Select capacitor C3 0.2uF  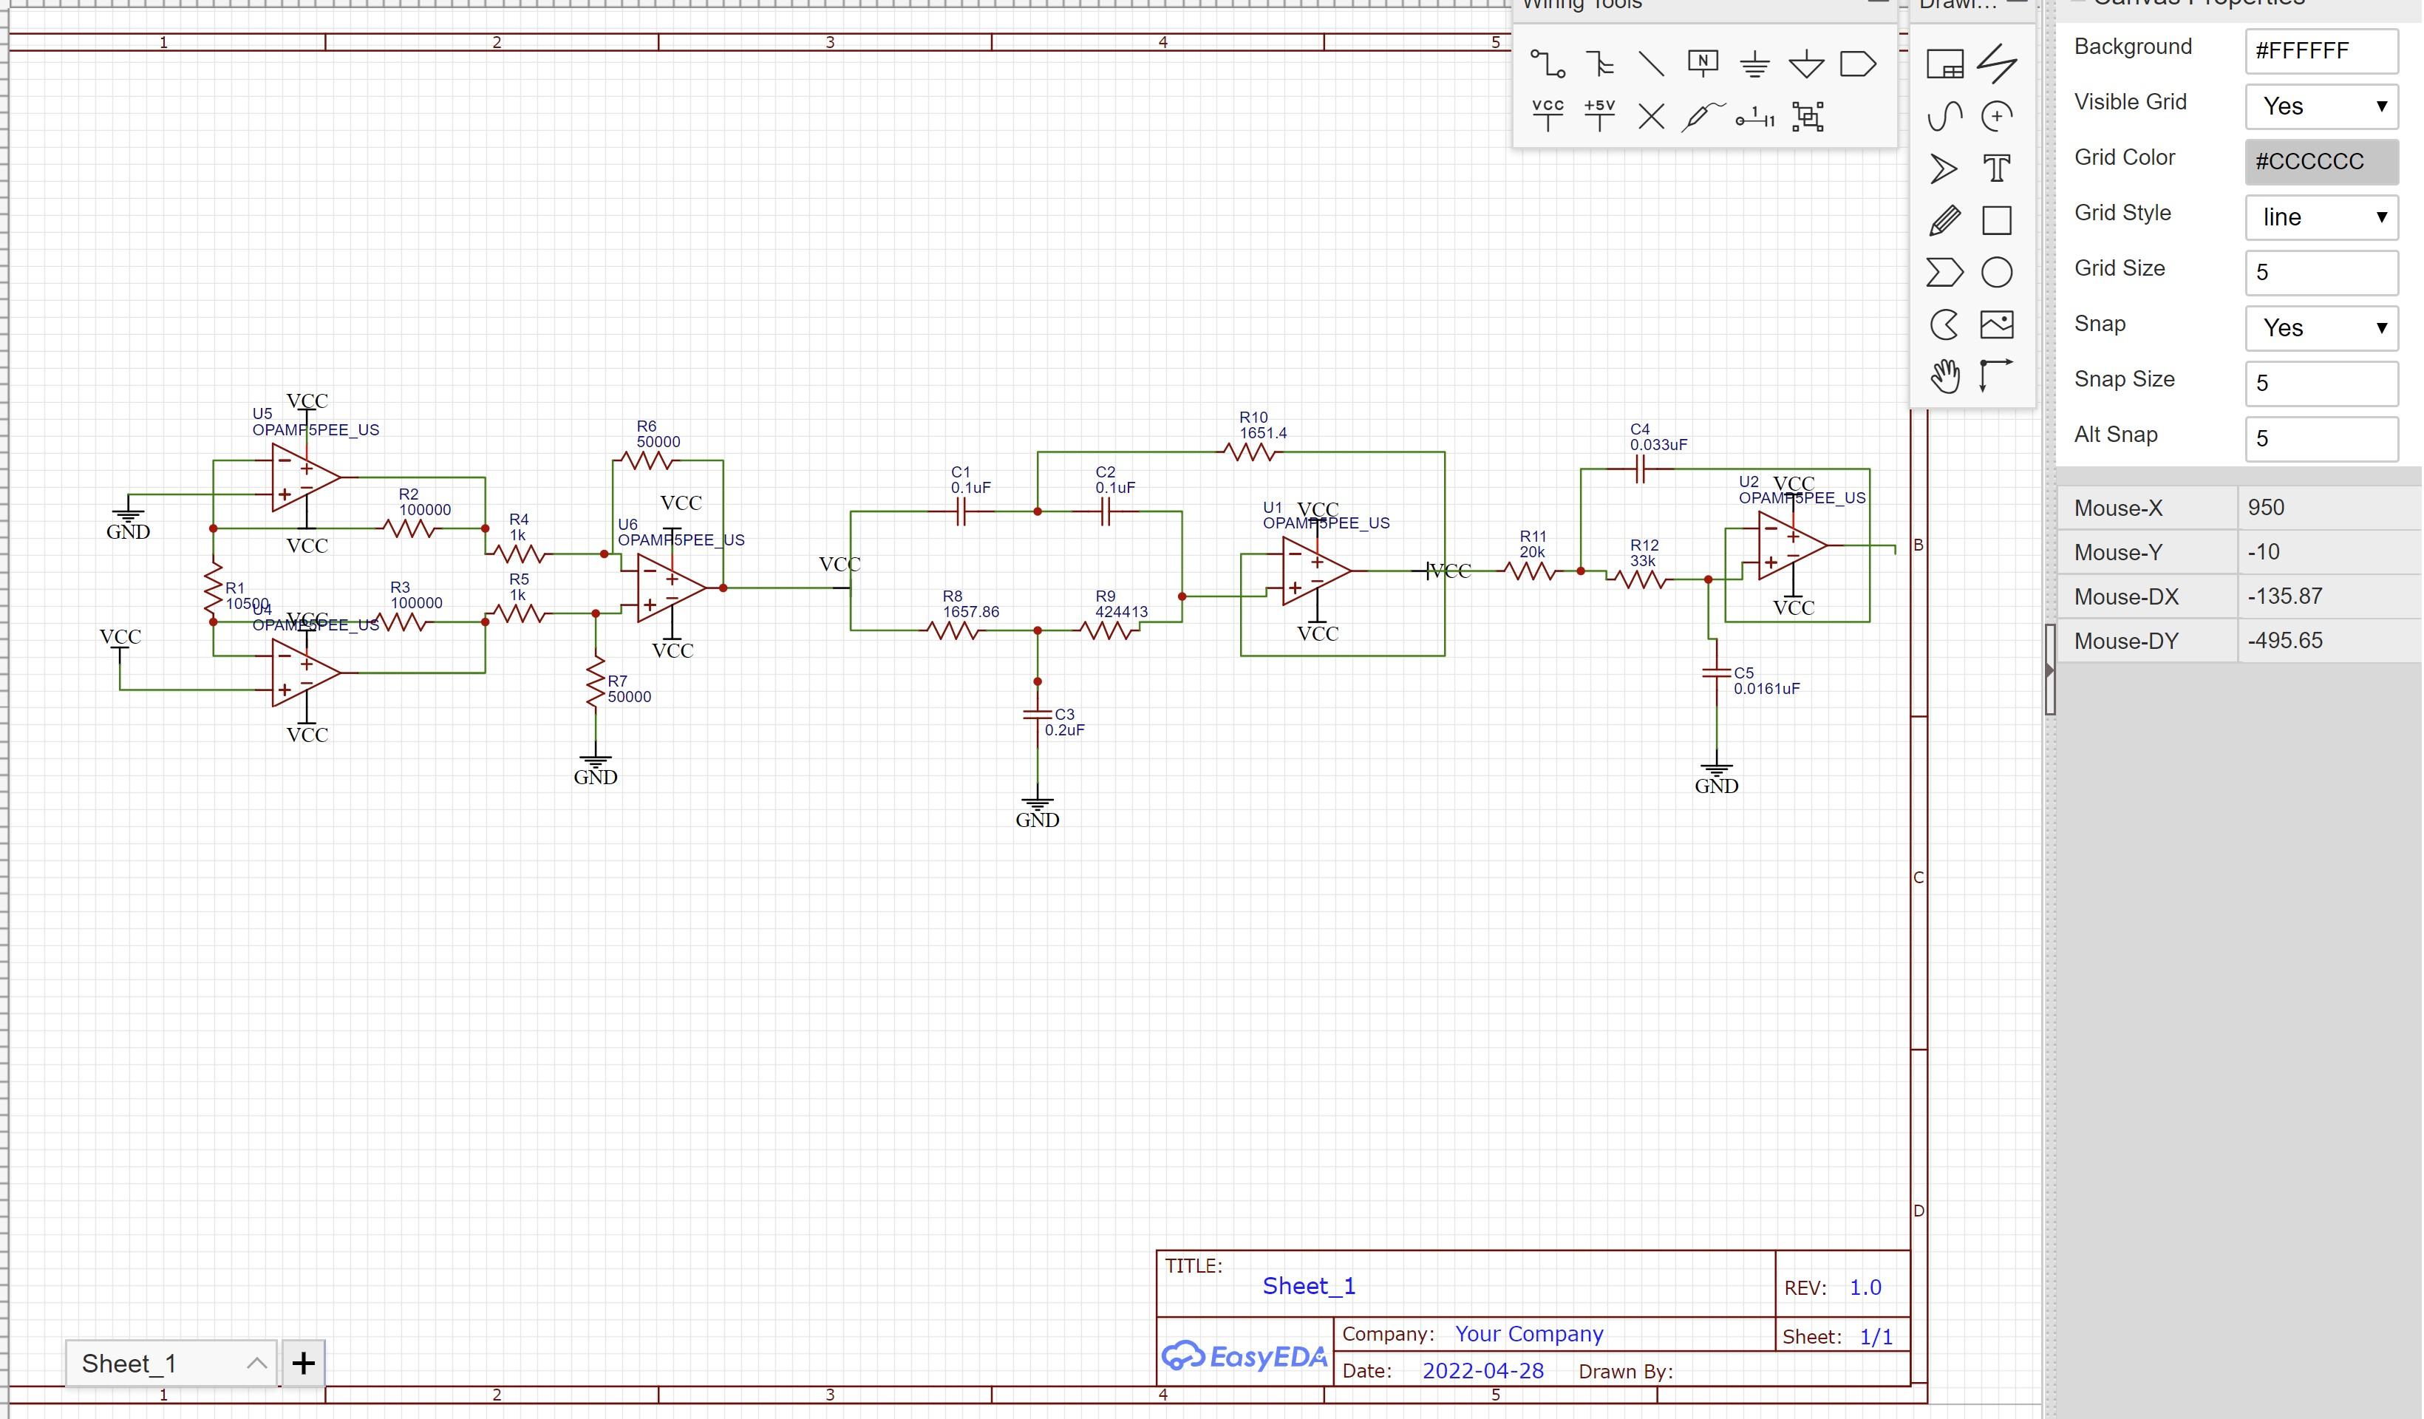click(x=1037, y=715)
